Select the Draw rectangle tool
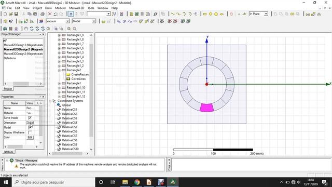The image size is (332, 187). tap(205, 14)
